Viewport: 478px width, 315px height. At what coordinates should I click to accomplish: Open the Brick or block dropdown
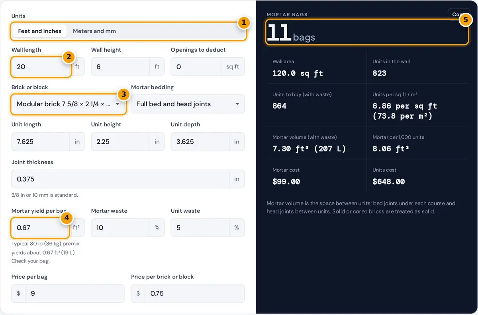coord(68,104)
